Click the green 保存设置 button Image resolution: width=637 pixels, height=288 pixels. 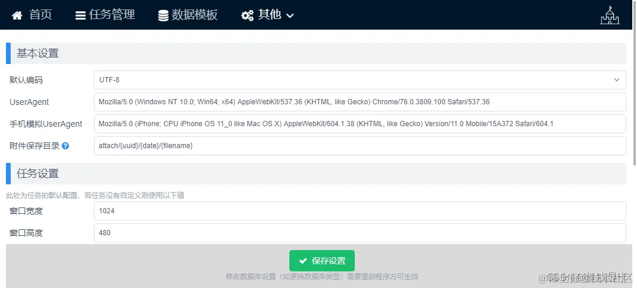(321, 261)
